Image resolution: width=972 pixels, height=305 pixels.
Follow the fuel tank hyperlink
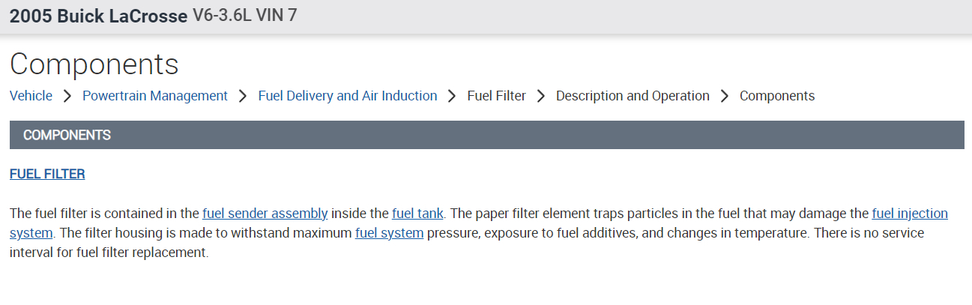tap(417, 214)
